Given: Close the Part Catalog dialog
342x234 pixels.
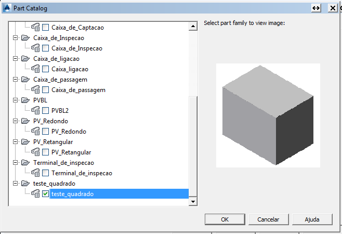Looking at the screenshot, I should 333,8.
